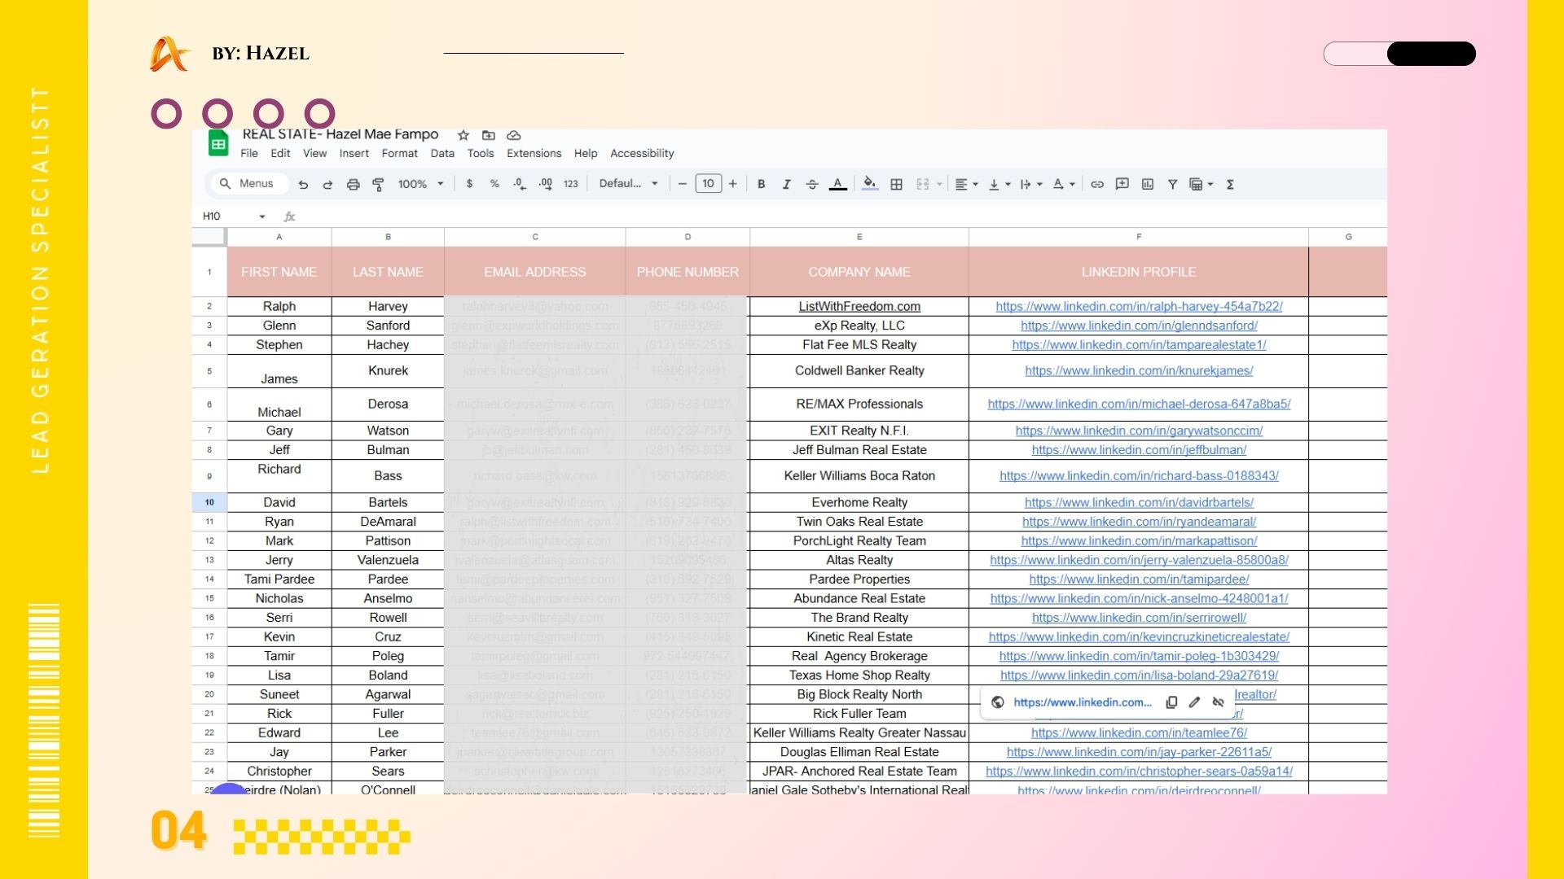
Task: Decrease font size with minus button
Action: coord(683,184)
